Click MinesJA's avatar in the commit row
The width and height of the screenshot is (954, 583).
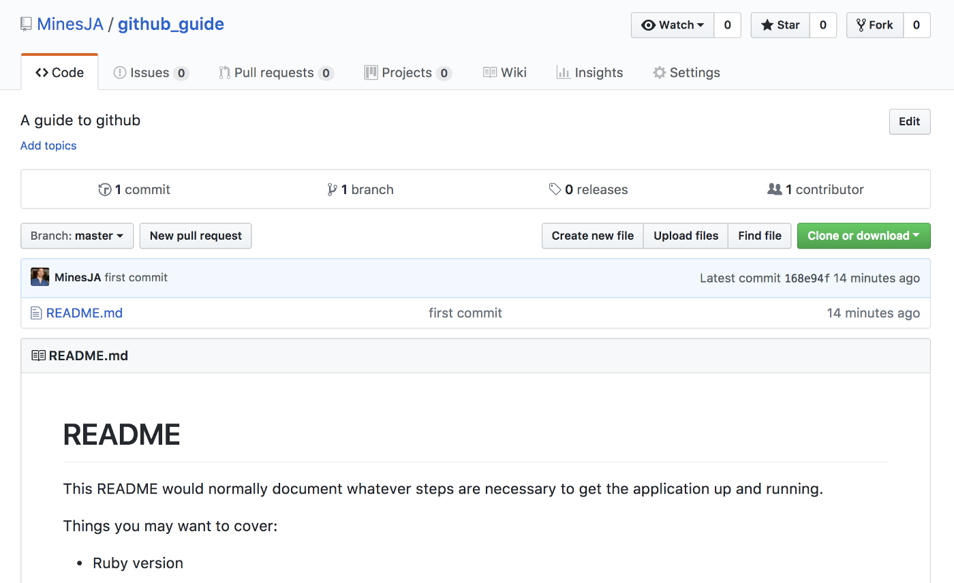point(40,277)
